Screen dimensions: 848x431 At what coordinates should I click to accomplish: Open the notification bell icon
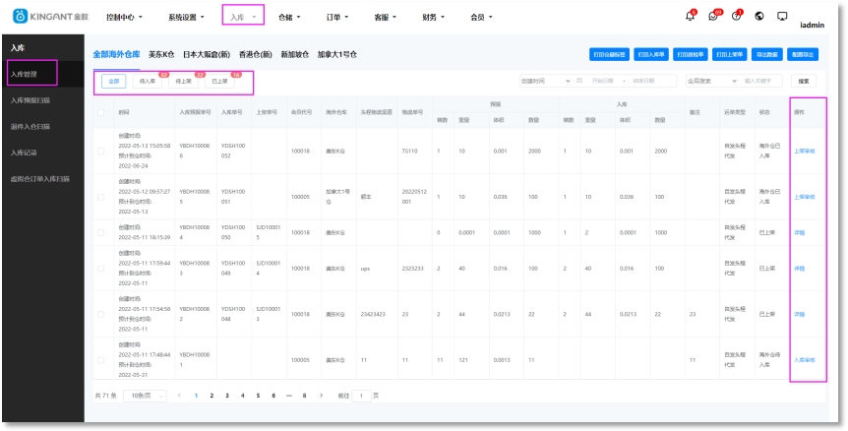(x=689, y=17)
